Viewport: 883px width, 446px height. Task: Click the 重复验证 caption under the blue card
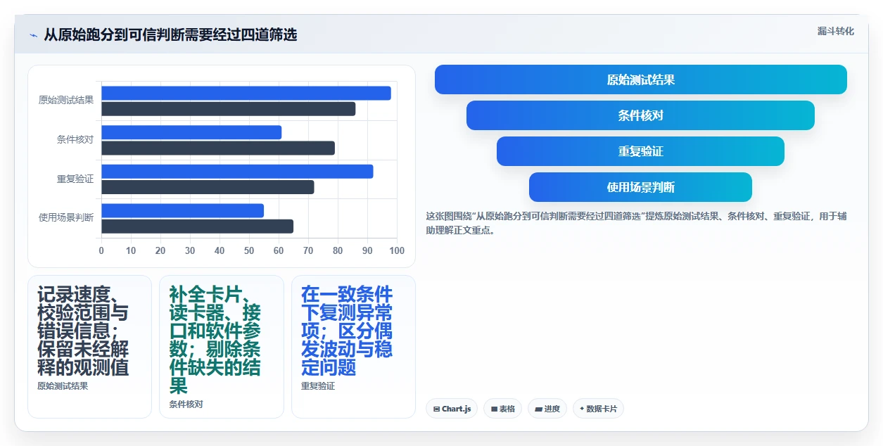[318, 386]
